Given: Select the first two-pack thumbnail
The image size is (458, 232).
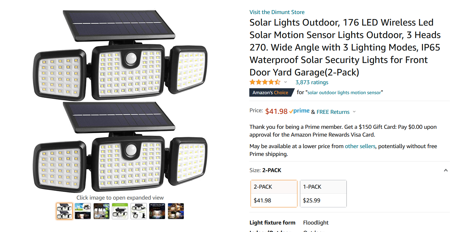Looking at the screenshot, I should coord(64,211).
